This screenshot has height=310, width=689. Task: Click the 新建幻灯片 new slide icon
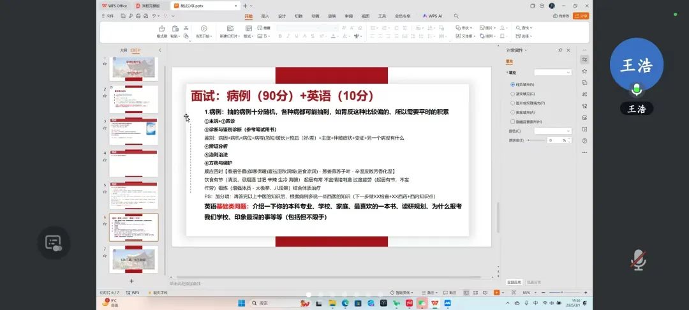tap(232, 29)
